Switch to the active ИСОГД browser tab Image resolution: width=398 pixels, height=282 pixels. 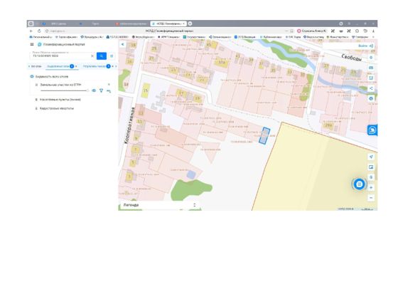click(x=168, y=23)
